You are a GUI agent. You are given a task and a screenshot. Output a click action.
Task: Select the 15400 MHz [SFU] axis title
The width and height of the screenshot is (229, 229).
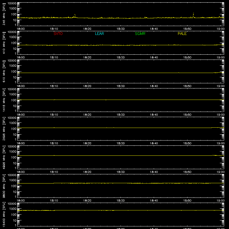(4, 214)
